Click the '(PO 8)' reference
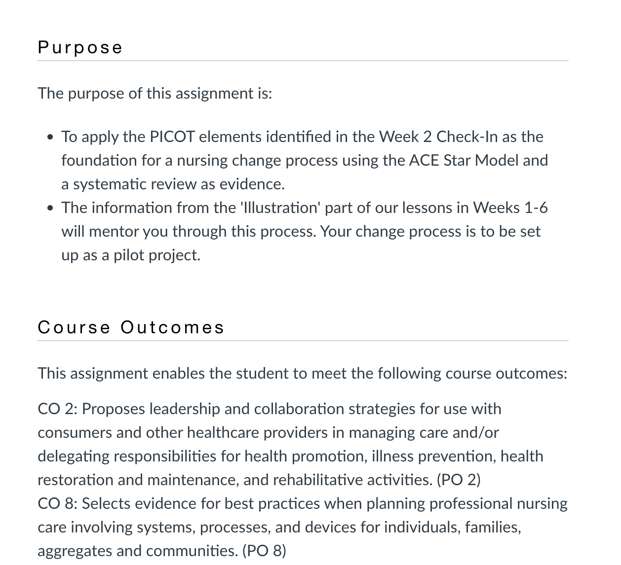This screenshot has height=565, width=621. (x=264, y=551)
